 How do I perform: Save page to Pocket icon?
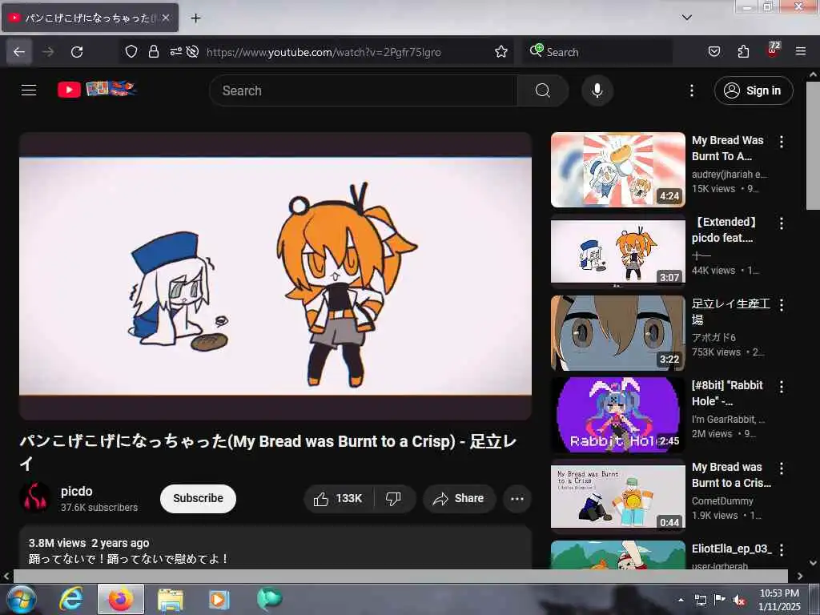(713, 52)
